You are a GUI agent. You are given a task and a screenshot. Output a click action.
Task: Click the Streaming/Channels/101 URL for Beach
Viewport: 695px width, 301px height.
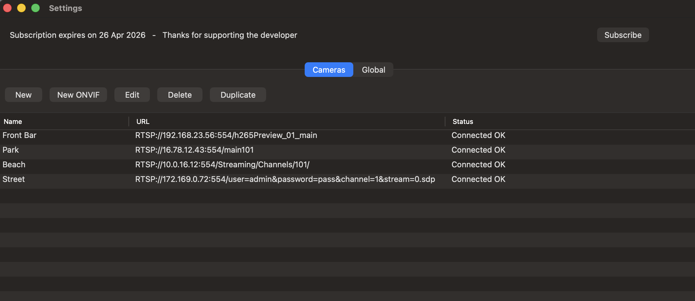pos(222,165)
